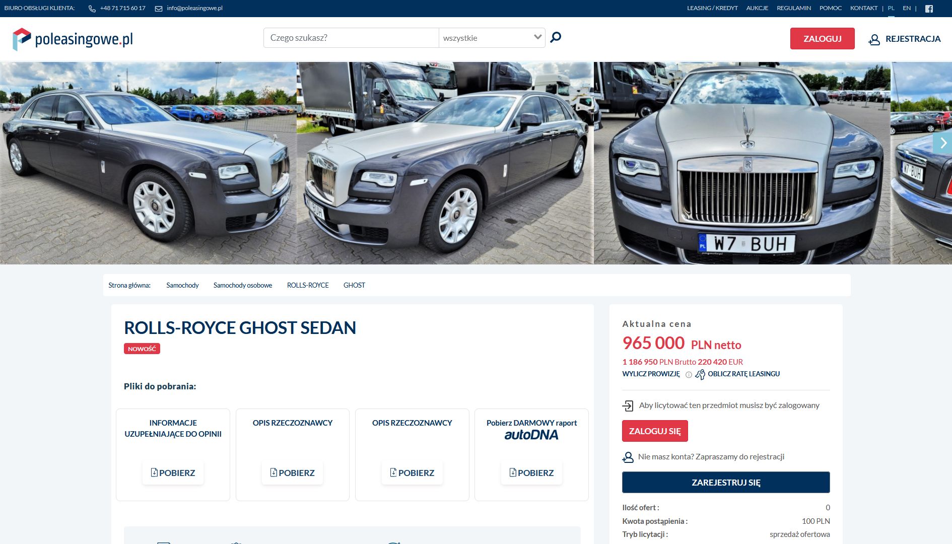Download the autoDNA free report

coord(531,473)
